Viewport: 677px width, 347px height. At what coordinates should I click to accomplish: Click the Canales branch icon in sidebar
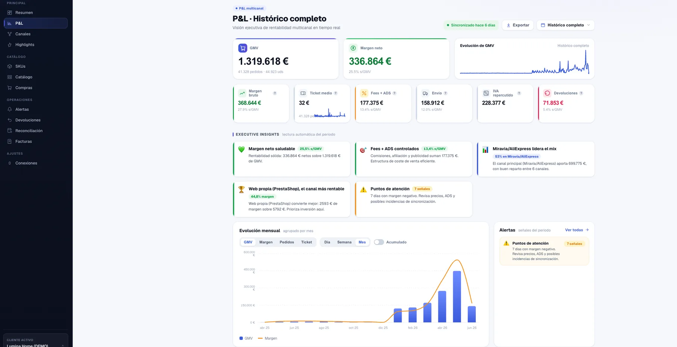(10, 34)
